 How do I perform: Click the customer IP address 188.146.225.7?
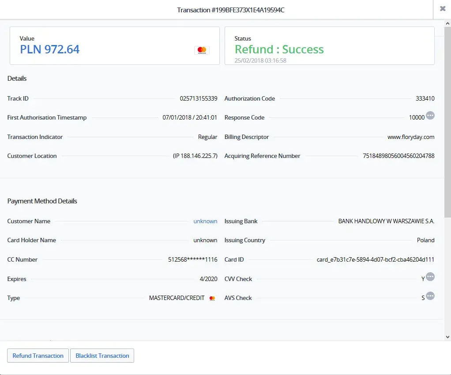[x=195, y=156]
